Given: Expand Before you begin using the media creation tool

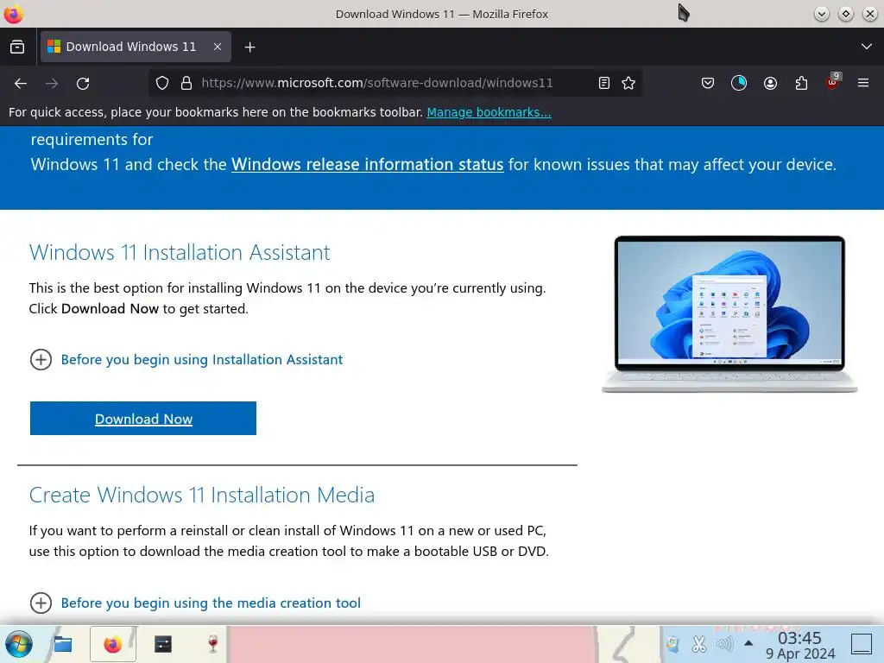Looking at the screenshot, I should [195, 603].
